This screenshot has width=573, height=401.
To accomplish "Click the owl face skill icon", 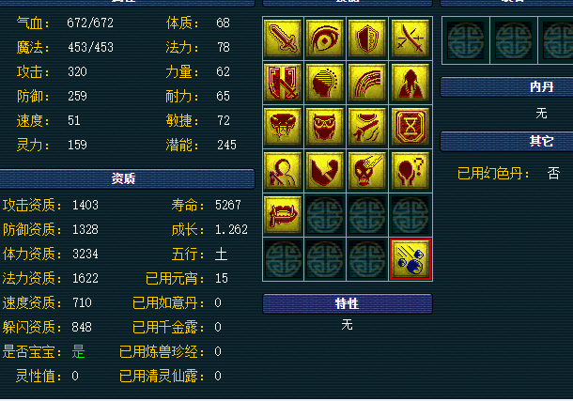I will pos(324,127).
